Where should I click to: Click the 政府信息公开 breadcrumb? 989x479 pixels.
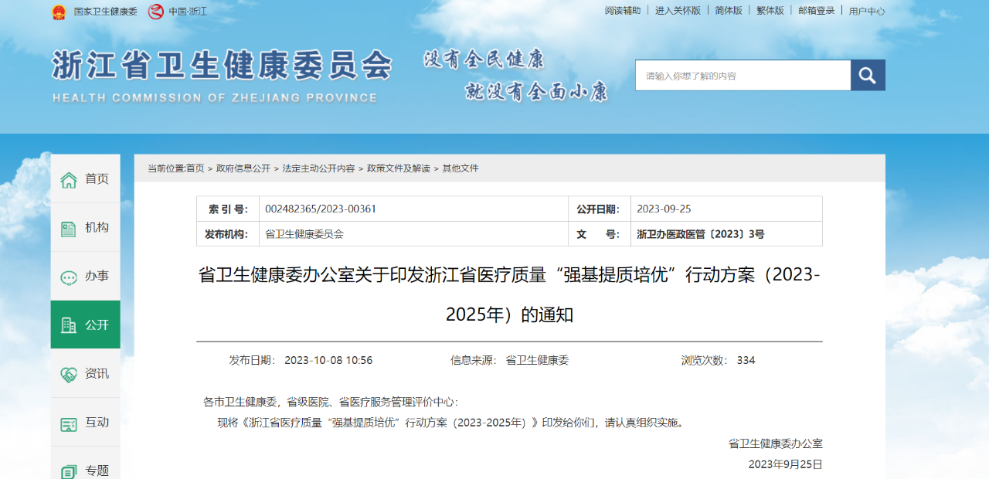click(243, 168)
